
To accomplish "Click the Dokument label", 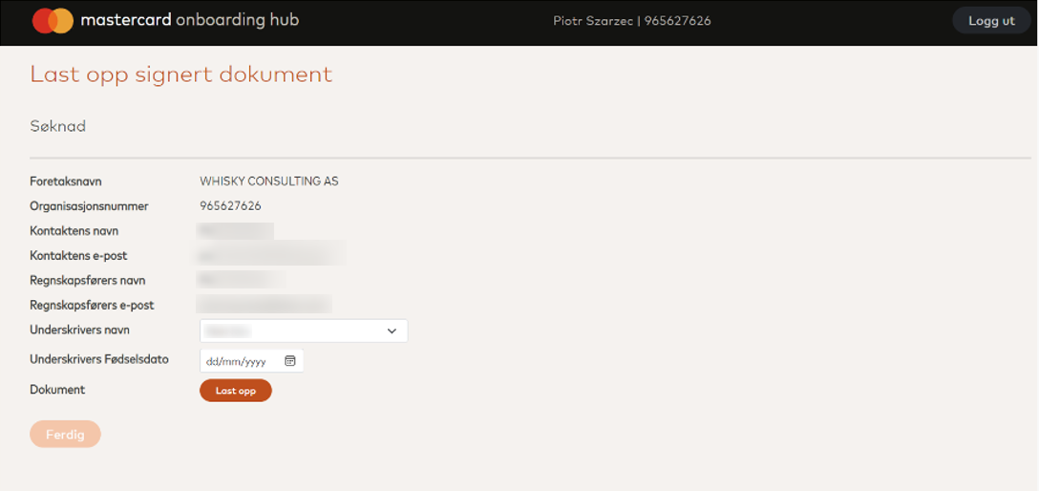I will [57, 390].
